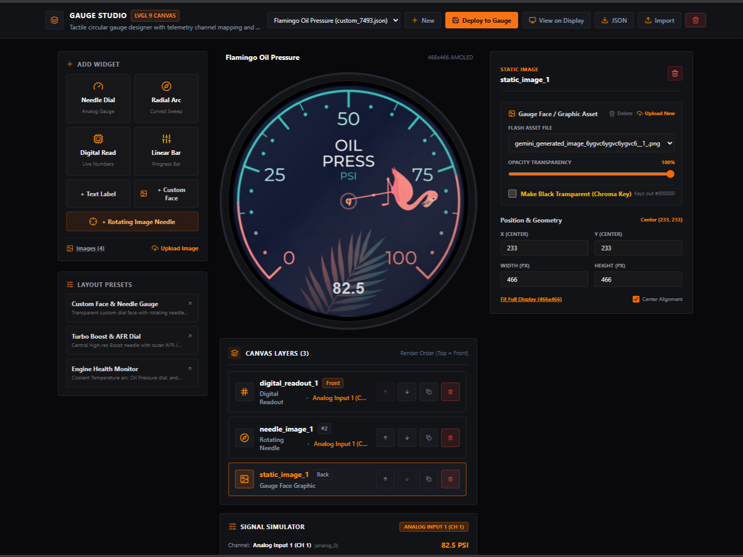
Task: Click Upload New for gauge face asset
Action: pyautogui.click(x=656, y=114)
